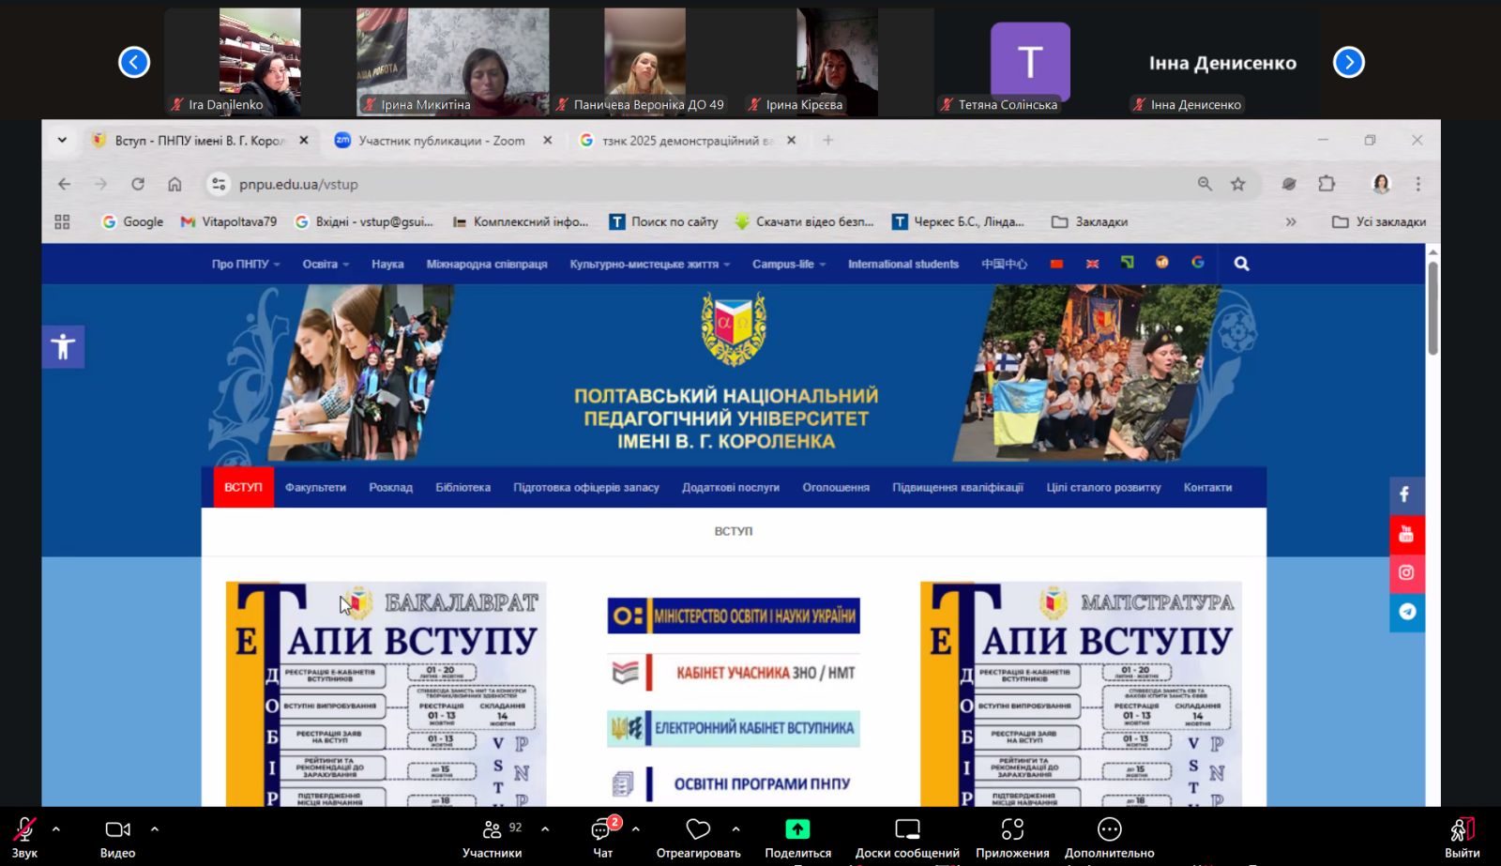1501x866 pixels.
Task: Toggle the Zoom video camera
Action: tap(117, 830)
